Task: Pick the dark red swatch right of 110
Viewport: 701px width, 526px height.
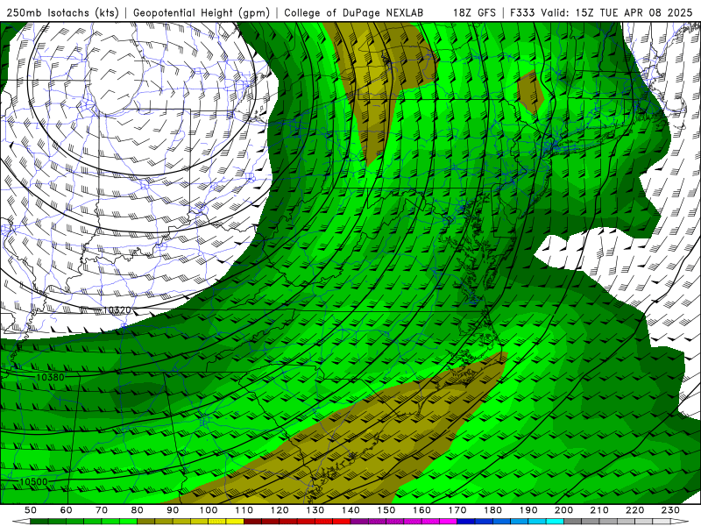Action: [252, 521]
